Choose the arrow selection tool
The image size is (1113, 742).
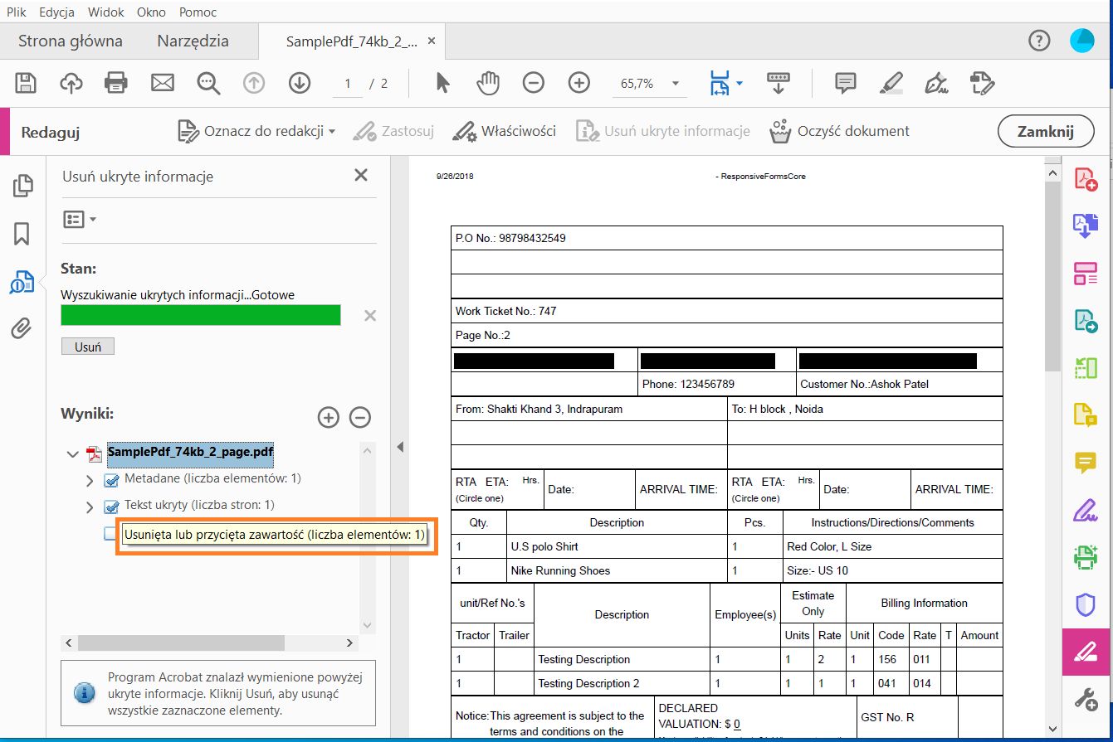[x=443, y=83]
